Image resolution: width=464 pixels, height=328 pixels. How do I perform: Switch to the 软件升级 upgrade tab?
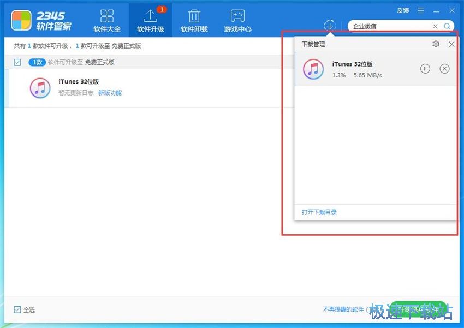click(x=150, y=21)
